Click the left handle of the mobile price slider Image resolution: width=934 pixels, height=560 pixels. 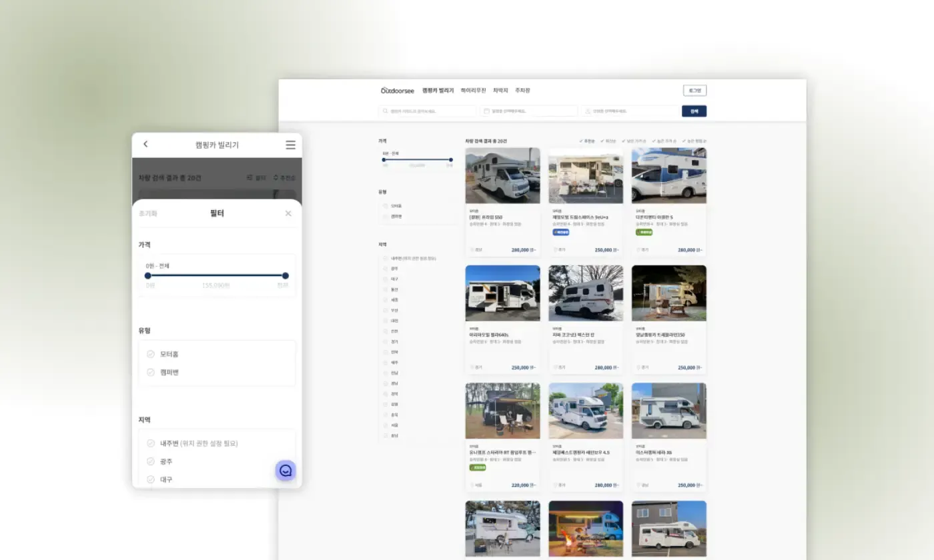148,275
